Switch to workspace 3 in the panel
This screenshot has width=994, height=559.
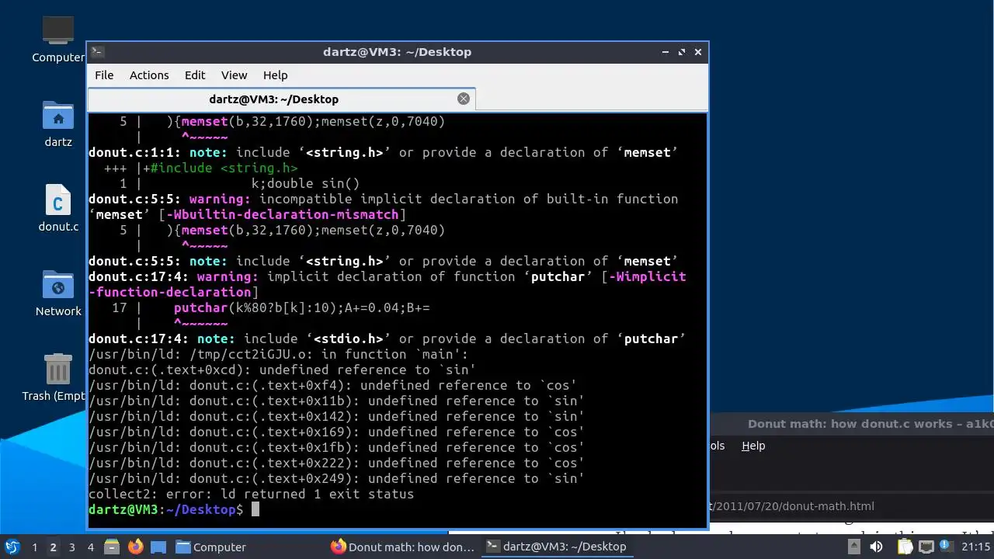click(71, 547)
